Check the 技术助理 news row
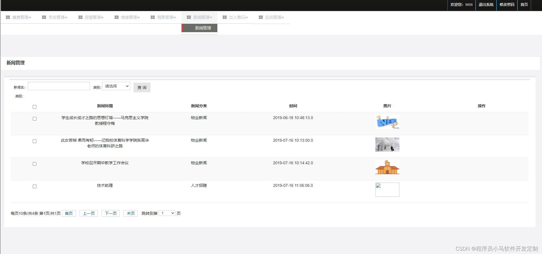 tap(34, 186)
